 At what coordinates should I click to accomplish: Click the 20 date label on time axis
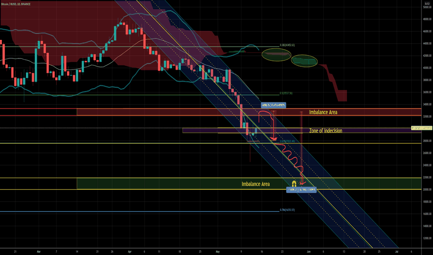364,252
